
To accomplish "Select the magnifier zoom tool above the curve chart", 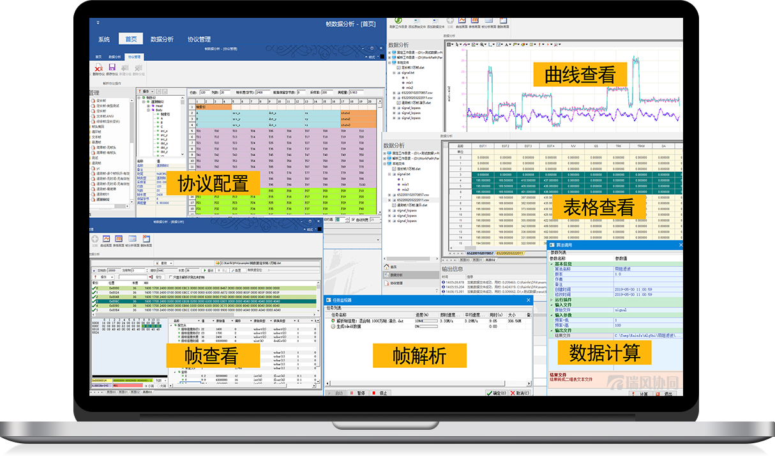I will (483, 44).
